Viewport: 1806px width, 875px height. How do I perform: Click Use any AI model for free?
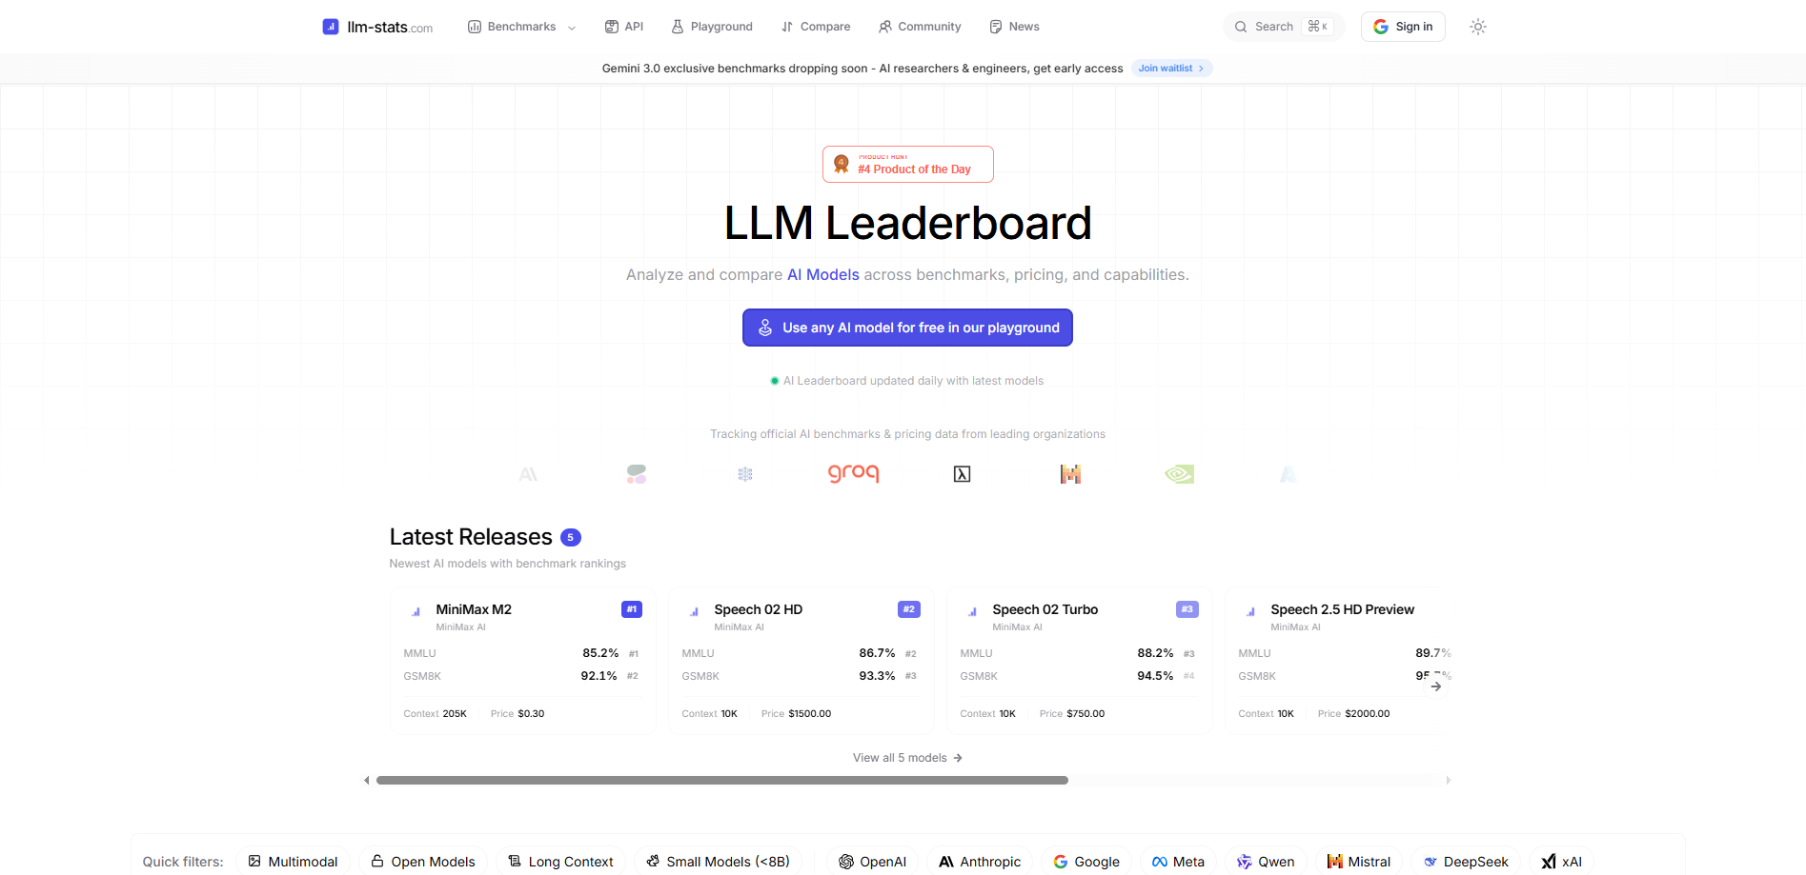[x=907, y=327]
